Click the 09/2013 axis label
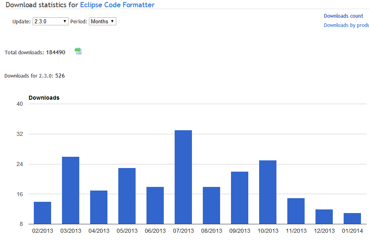The width and height of the screenshot is (369, 246). tap(239, 231)
